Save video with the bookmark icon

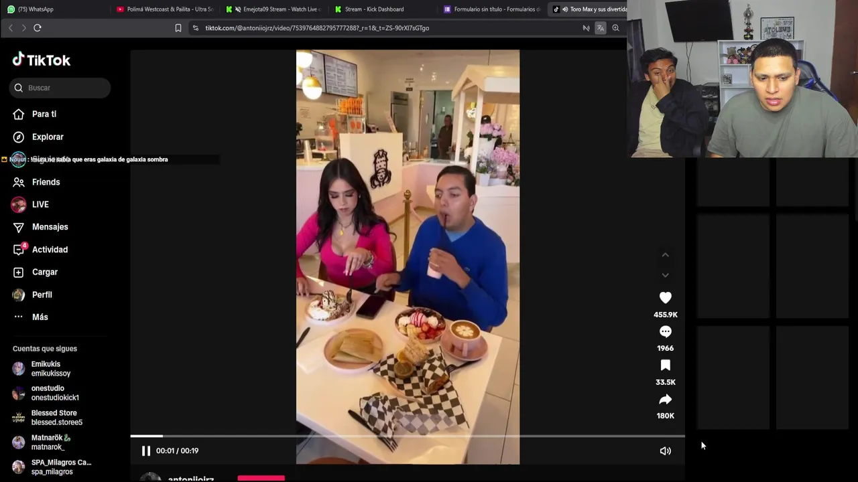665,366
